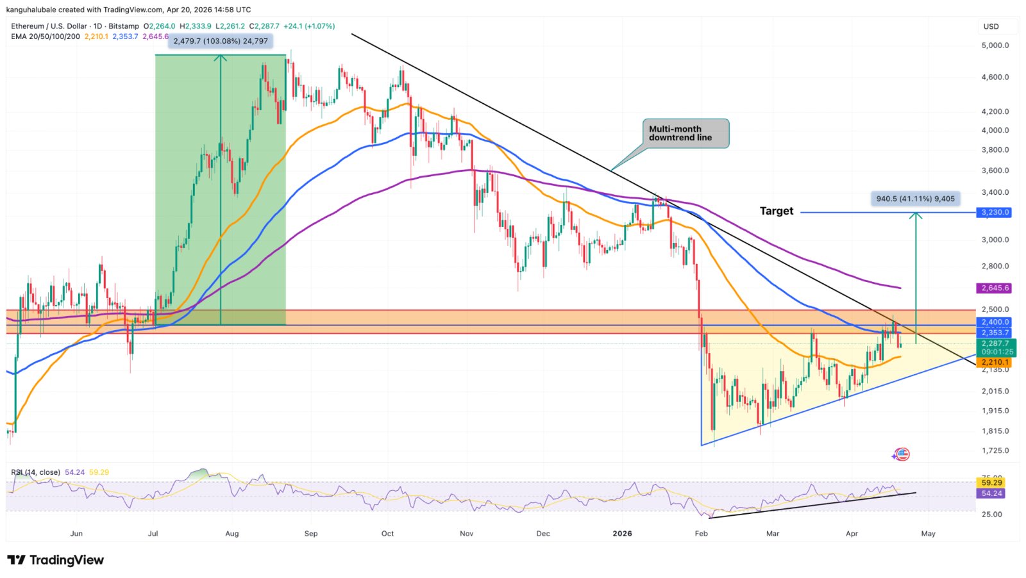Click the US flag economic event icon
The image size is (1026, 578).
[x=902, y=454]
